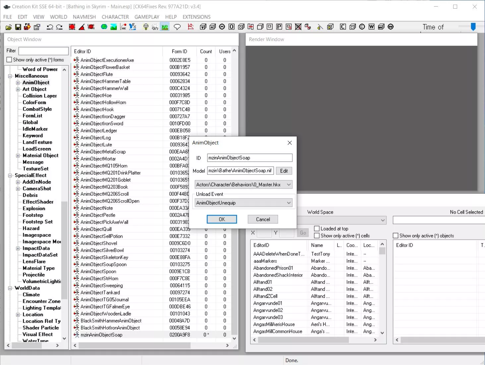Screen dimensions: 485x365
Task: Open the WORLD menu
Action: (59, 17)
